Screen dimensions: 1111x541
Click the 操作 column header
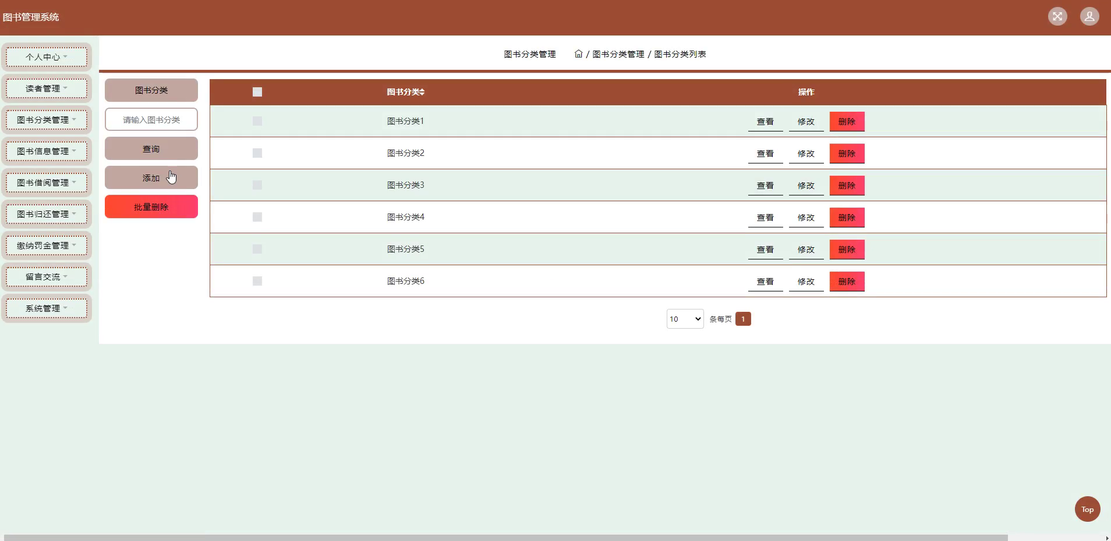tap(806, 92)
